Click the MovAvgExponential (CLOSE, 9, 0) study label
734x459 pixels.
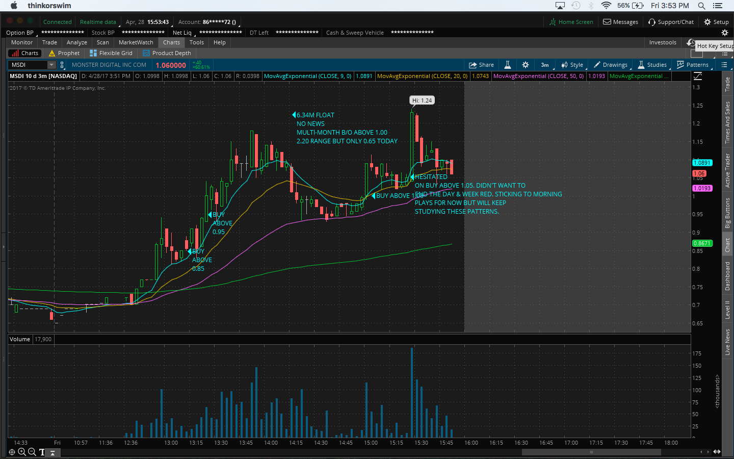click(x=307, y=76)
